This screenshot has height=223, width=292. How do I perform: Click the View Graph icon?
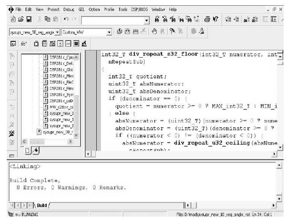pos(68,44)
